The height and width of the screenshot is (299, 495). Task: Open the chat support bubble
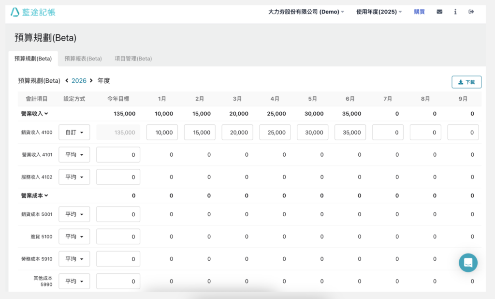click(x=468, y=263)
